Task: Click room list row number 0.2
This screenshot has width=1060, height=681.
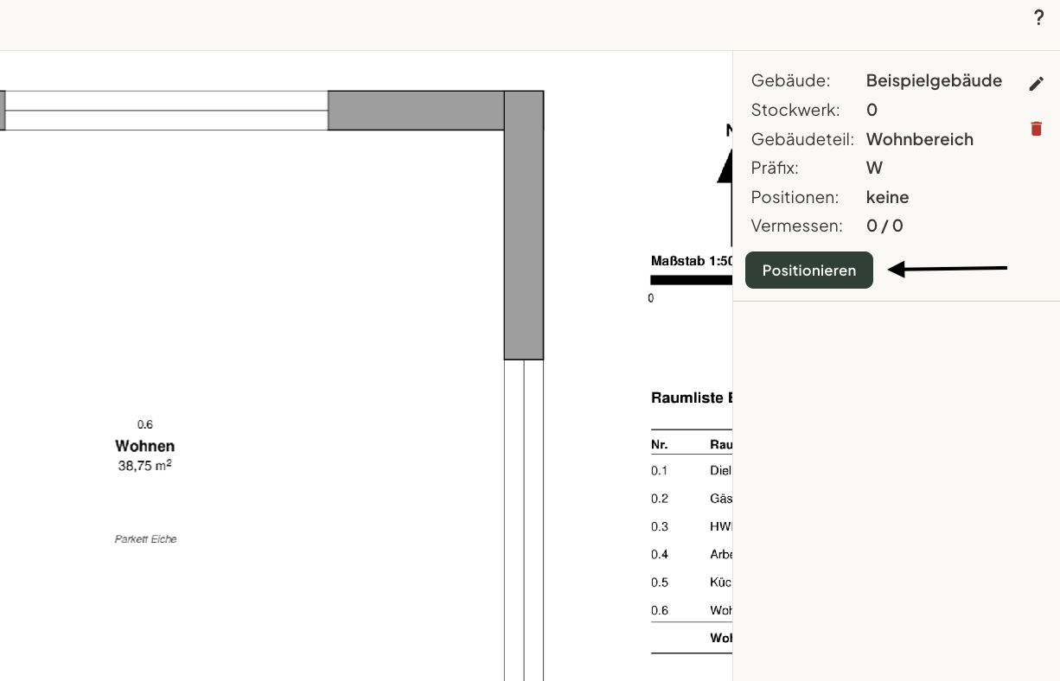Action: pyautogui.click(x=660, y=499)
